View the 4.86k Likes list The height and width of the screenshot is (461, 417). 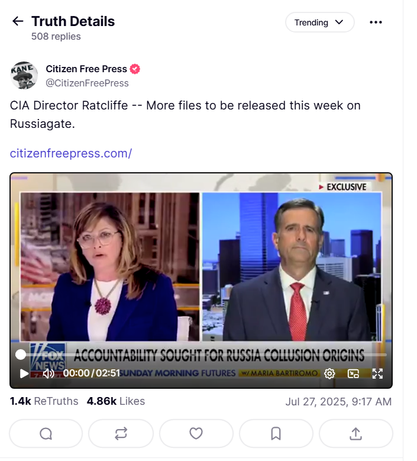point(116,401)
